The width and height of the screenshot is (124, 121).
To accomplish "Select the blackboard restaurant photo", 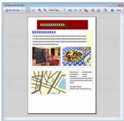I will click(x=47, y=56).
